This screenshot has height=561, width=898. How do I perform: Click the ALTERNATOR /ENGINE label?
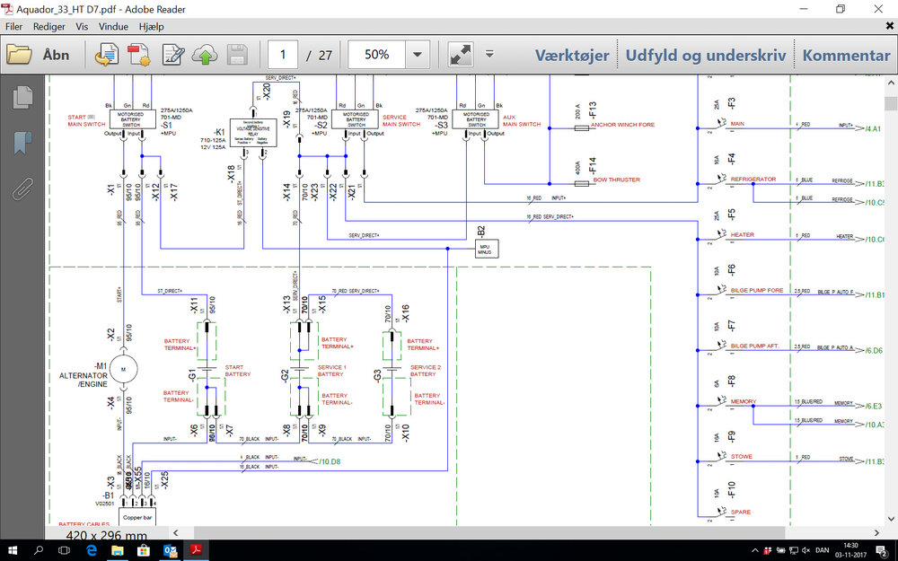point(84,380)
